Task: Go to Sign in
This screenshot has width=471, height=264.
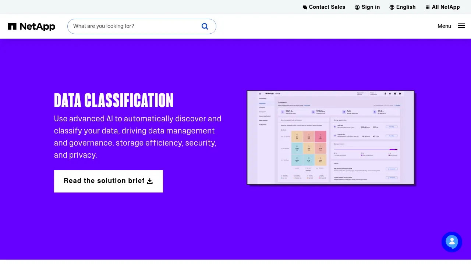Action: coord(367,7)
